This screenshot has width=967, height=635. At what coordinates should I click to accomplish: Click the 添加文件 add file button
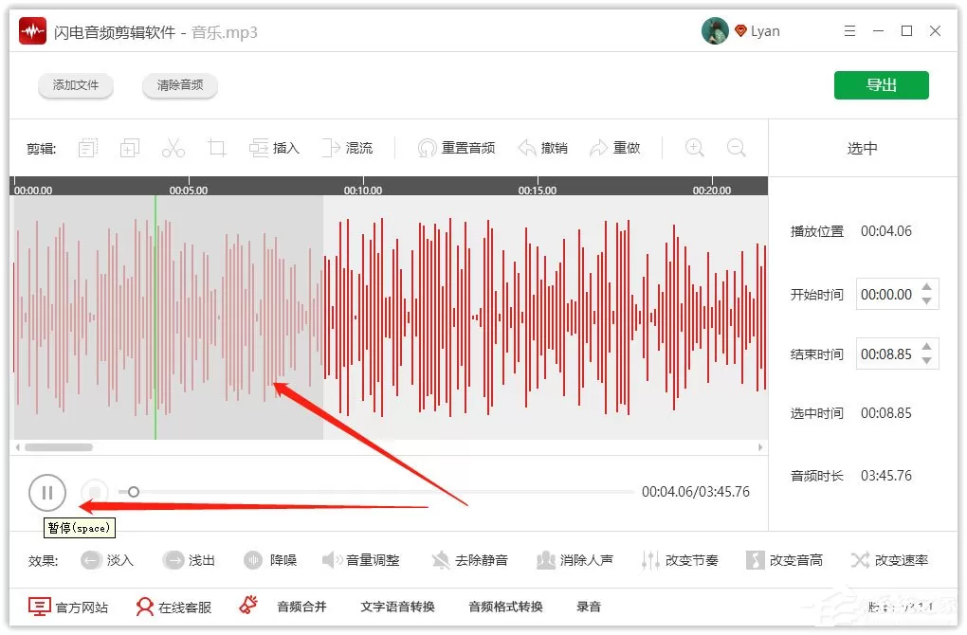(x=75, y=85)
